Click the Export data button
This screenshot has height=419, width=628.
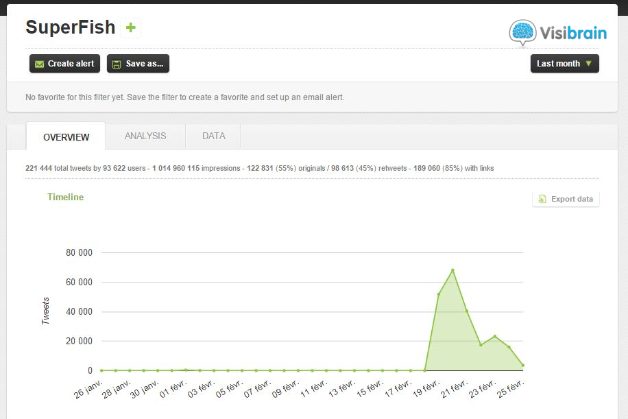tap(566, 199)
